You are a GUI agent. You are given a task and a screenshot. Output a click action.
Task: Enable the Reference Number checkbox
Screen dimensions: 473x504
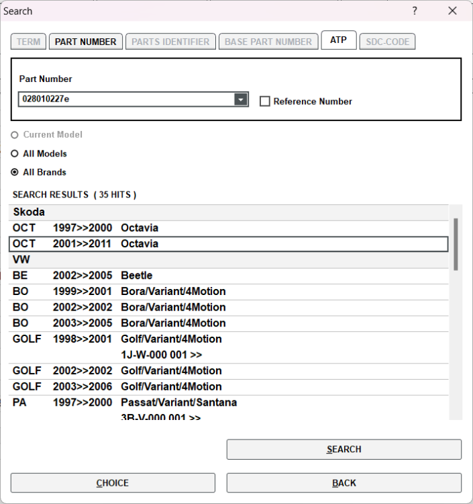click(x=265, y=101)
